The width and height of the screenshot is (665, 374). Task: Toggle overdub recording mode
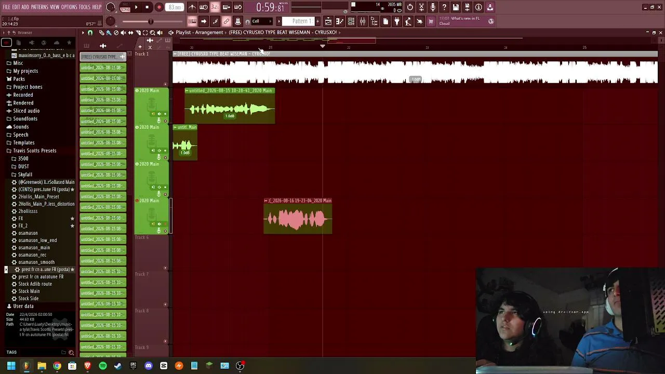(x=227, y=7)
